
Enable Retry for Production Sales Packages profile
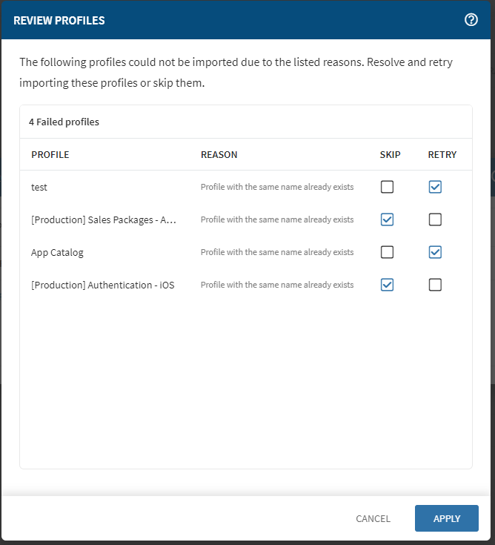tap(435, 219)
